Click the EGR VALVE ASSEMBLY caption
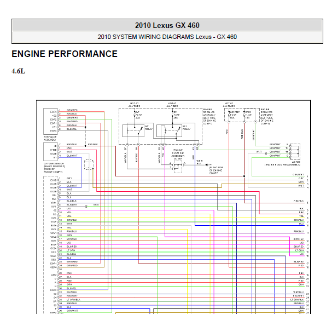Viewport: 332px width, 314px height. pos(50,138)
